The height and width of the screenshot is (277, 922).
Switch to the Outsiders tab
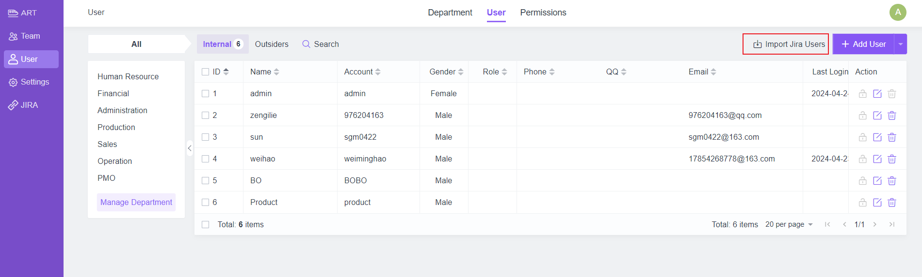[272, 44]
